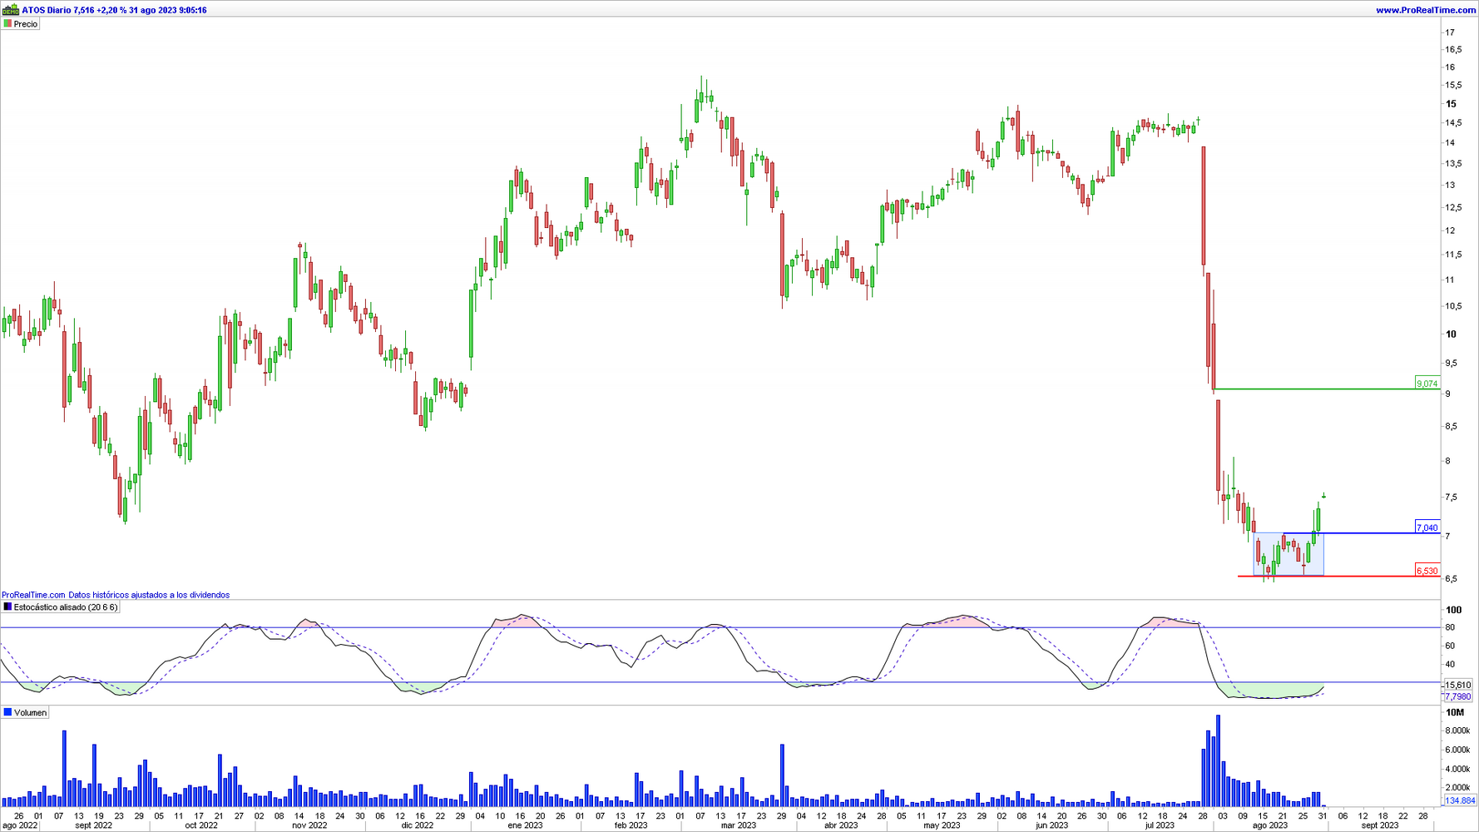Select the green 9,074 price level label
Viewport: 1479px width, 832px height.
(1427, 384)
